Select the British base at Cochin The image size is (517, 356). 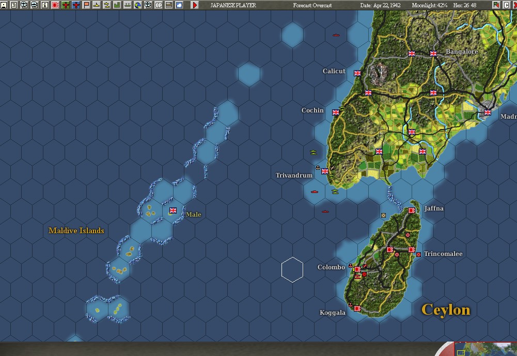(336, 112)
